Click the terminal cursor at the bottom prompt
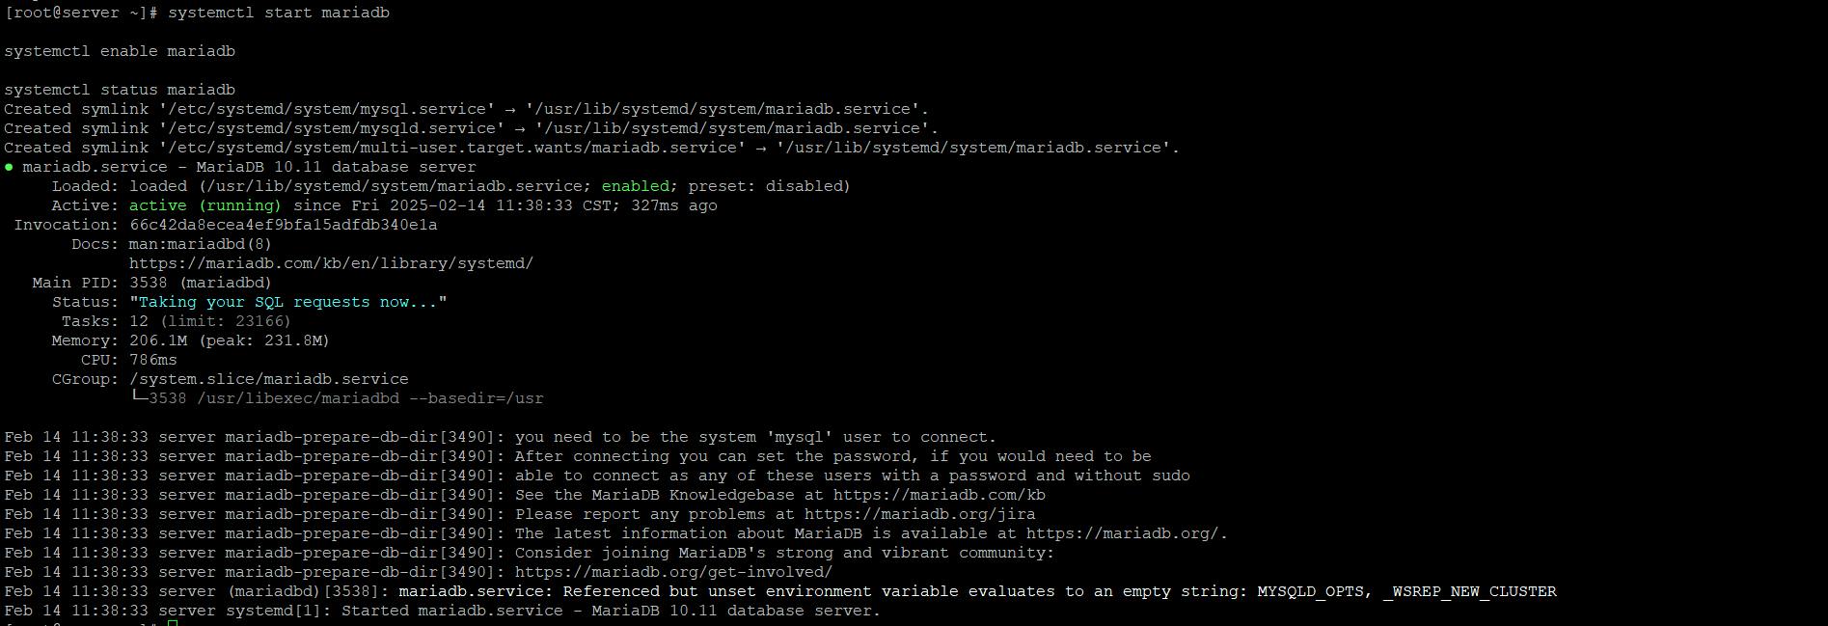The image size is (1828, 626). 173,624
